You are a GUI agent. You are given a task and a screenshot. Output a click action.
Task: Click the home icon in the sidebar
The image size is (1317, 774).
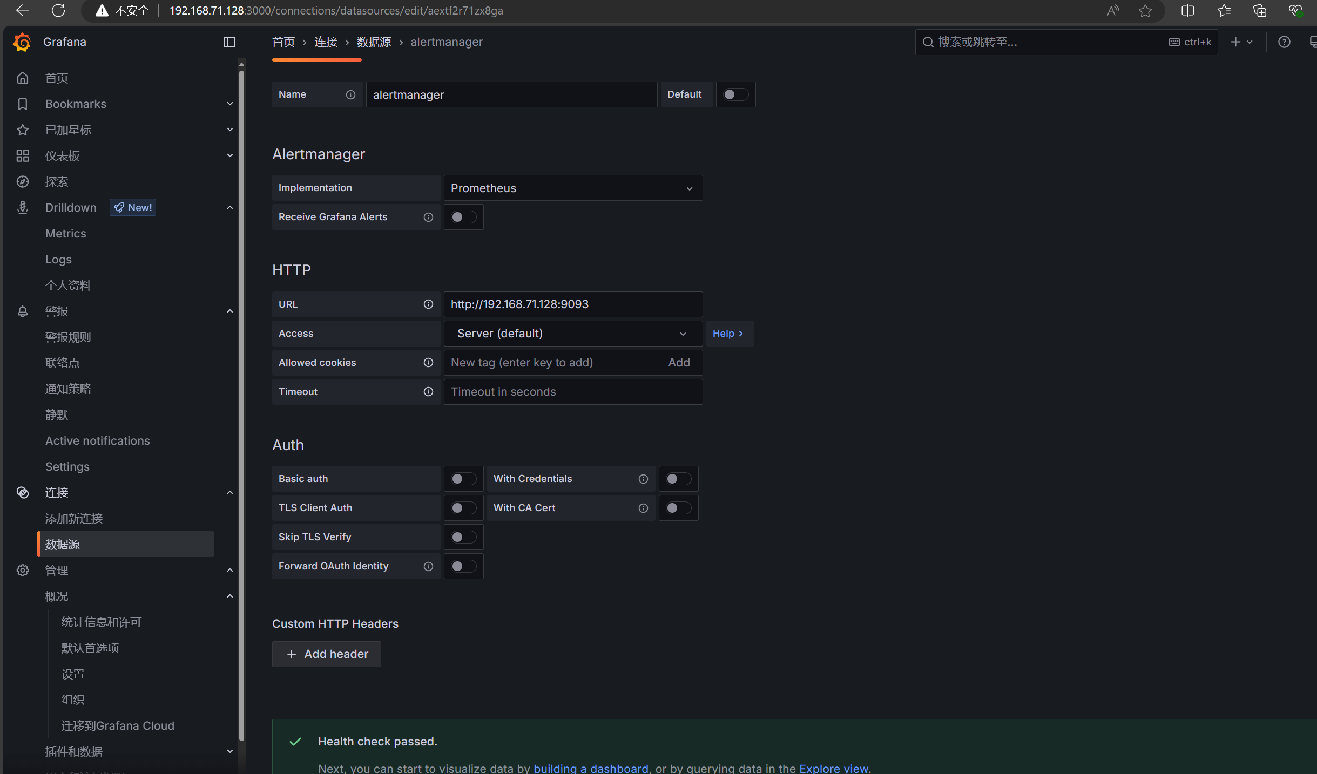23,78
